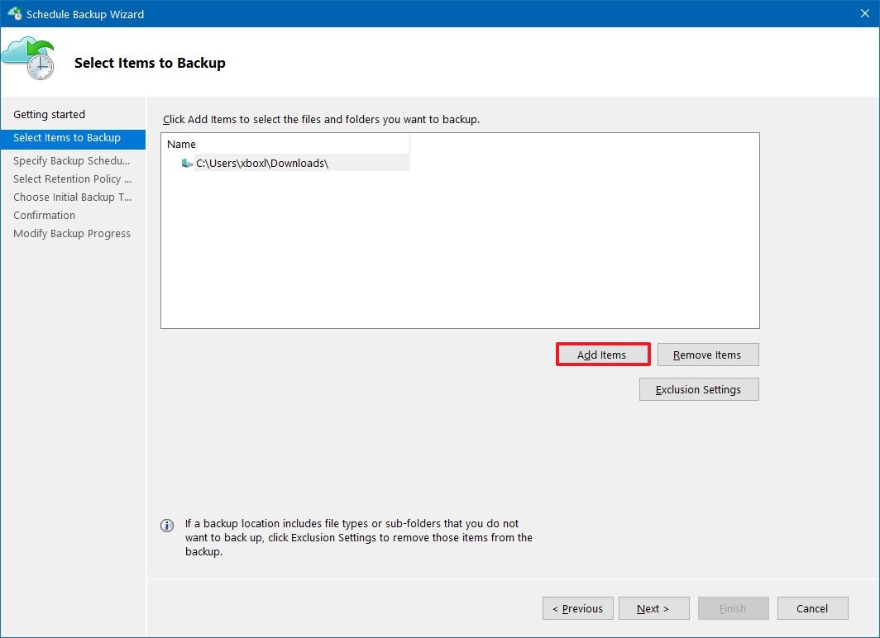The width and height of the screenshot is (880, 638).
Task: Click the disabled Finish button
Action: 733,607
